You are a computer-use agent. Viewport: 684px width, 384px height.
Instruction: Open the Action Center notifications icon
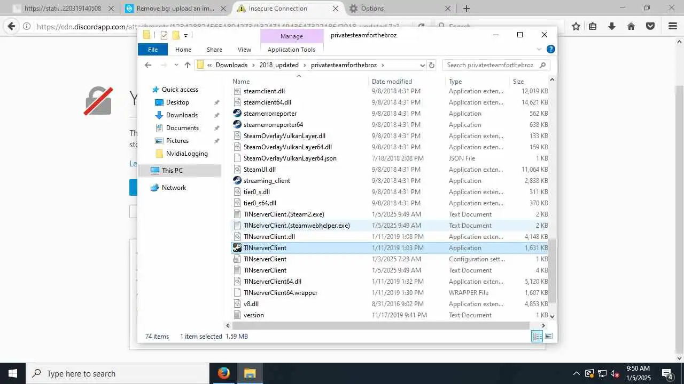667,373
